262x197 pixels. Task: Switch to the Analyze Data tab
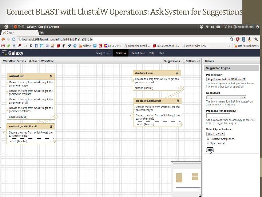(x=103, y=53)
